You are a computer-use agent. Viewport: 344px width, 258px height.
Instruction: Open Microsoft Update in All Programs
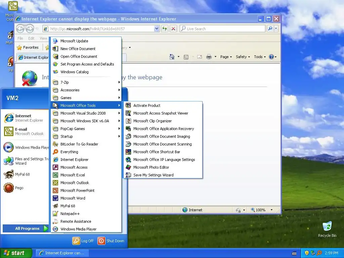pyautogui.click(x=86, y=41)
